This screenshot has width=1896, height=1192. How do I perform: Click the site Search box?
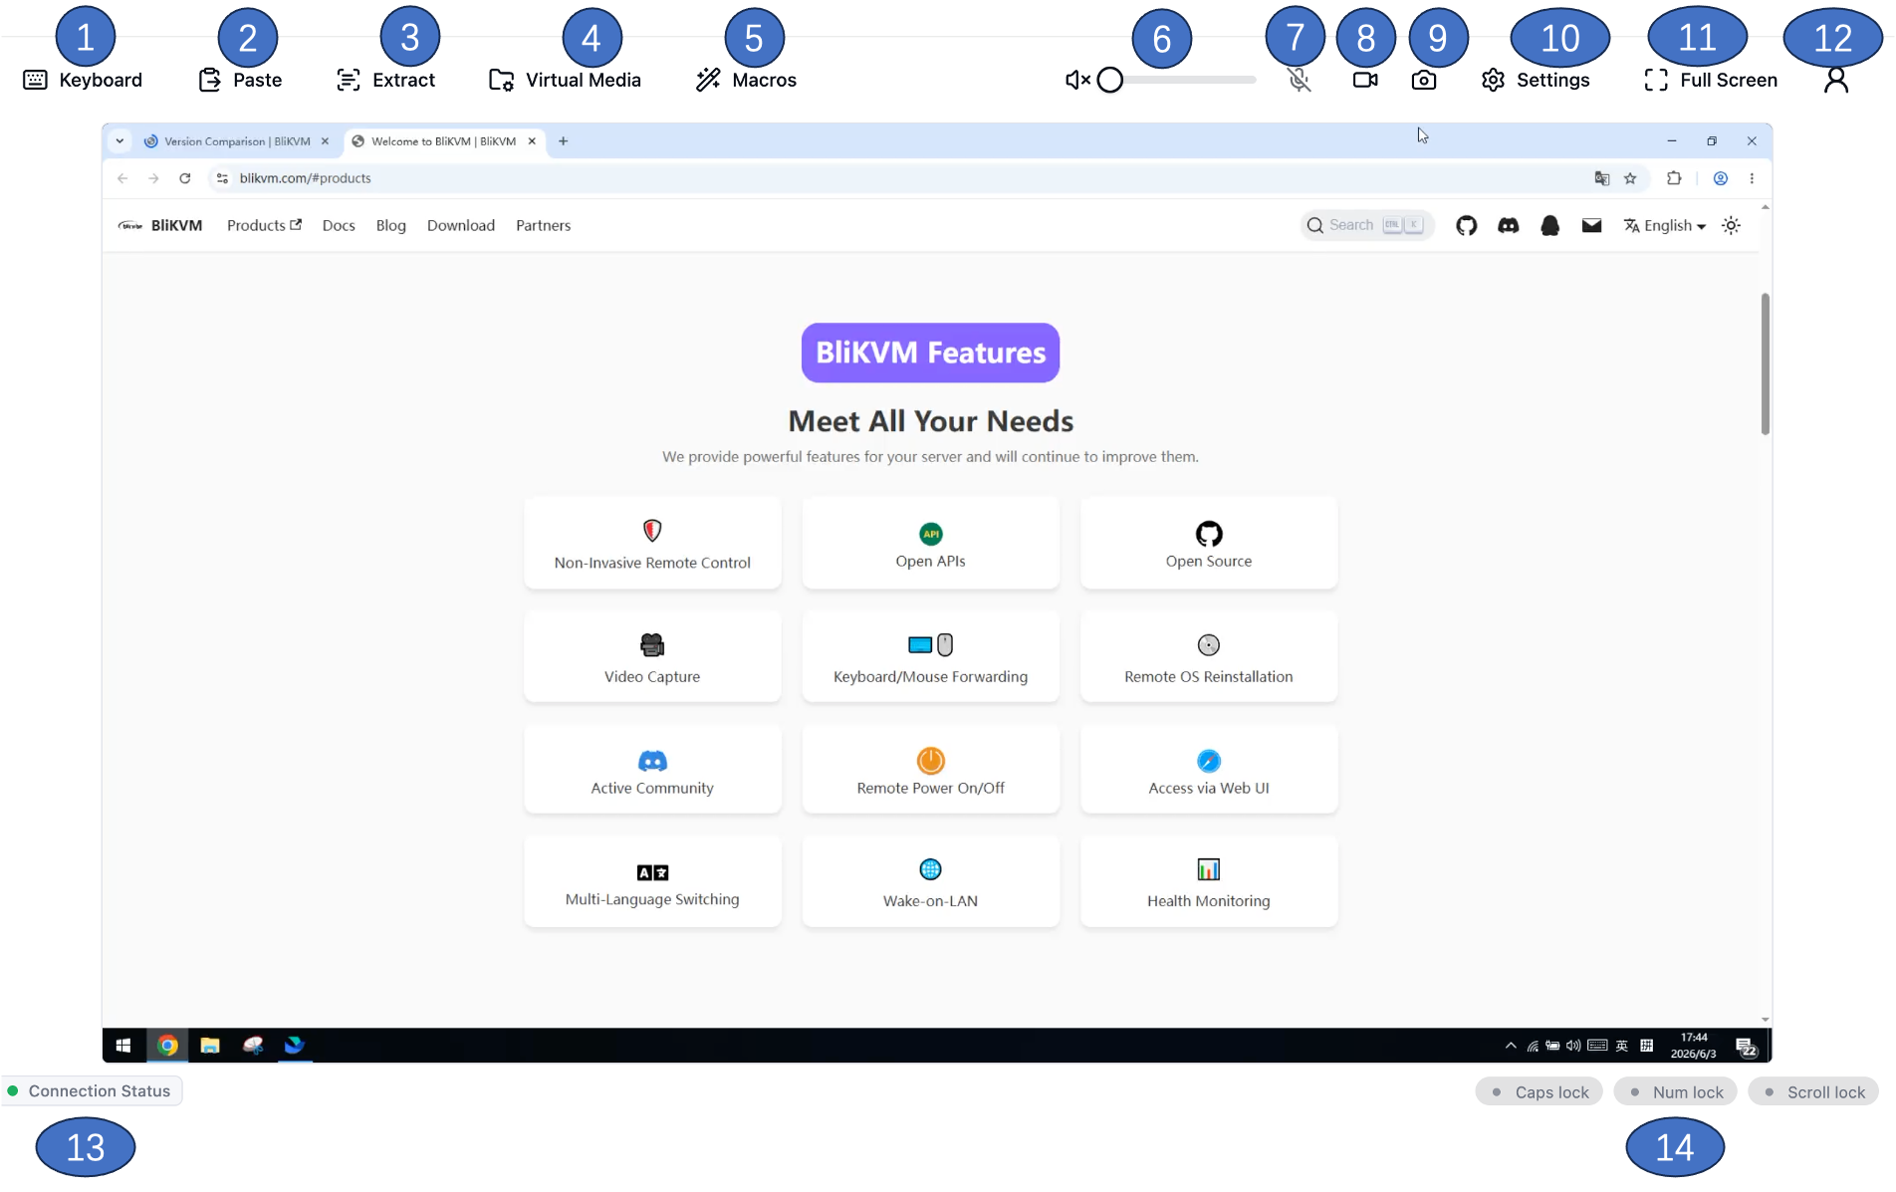1367,225
